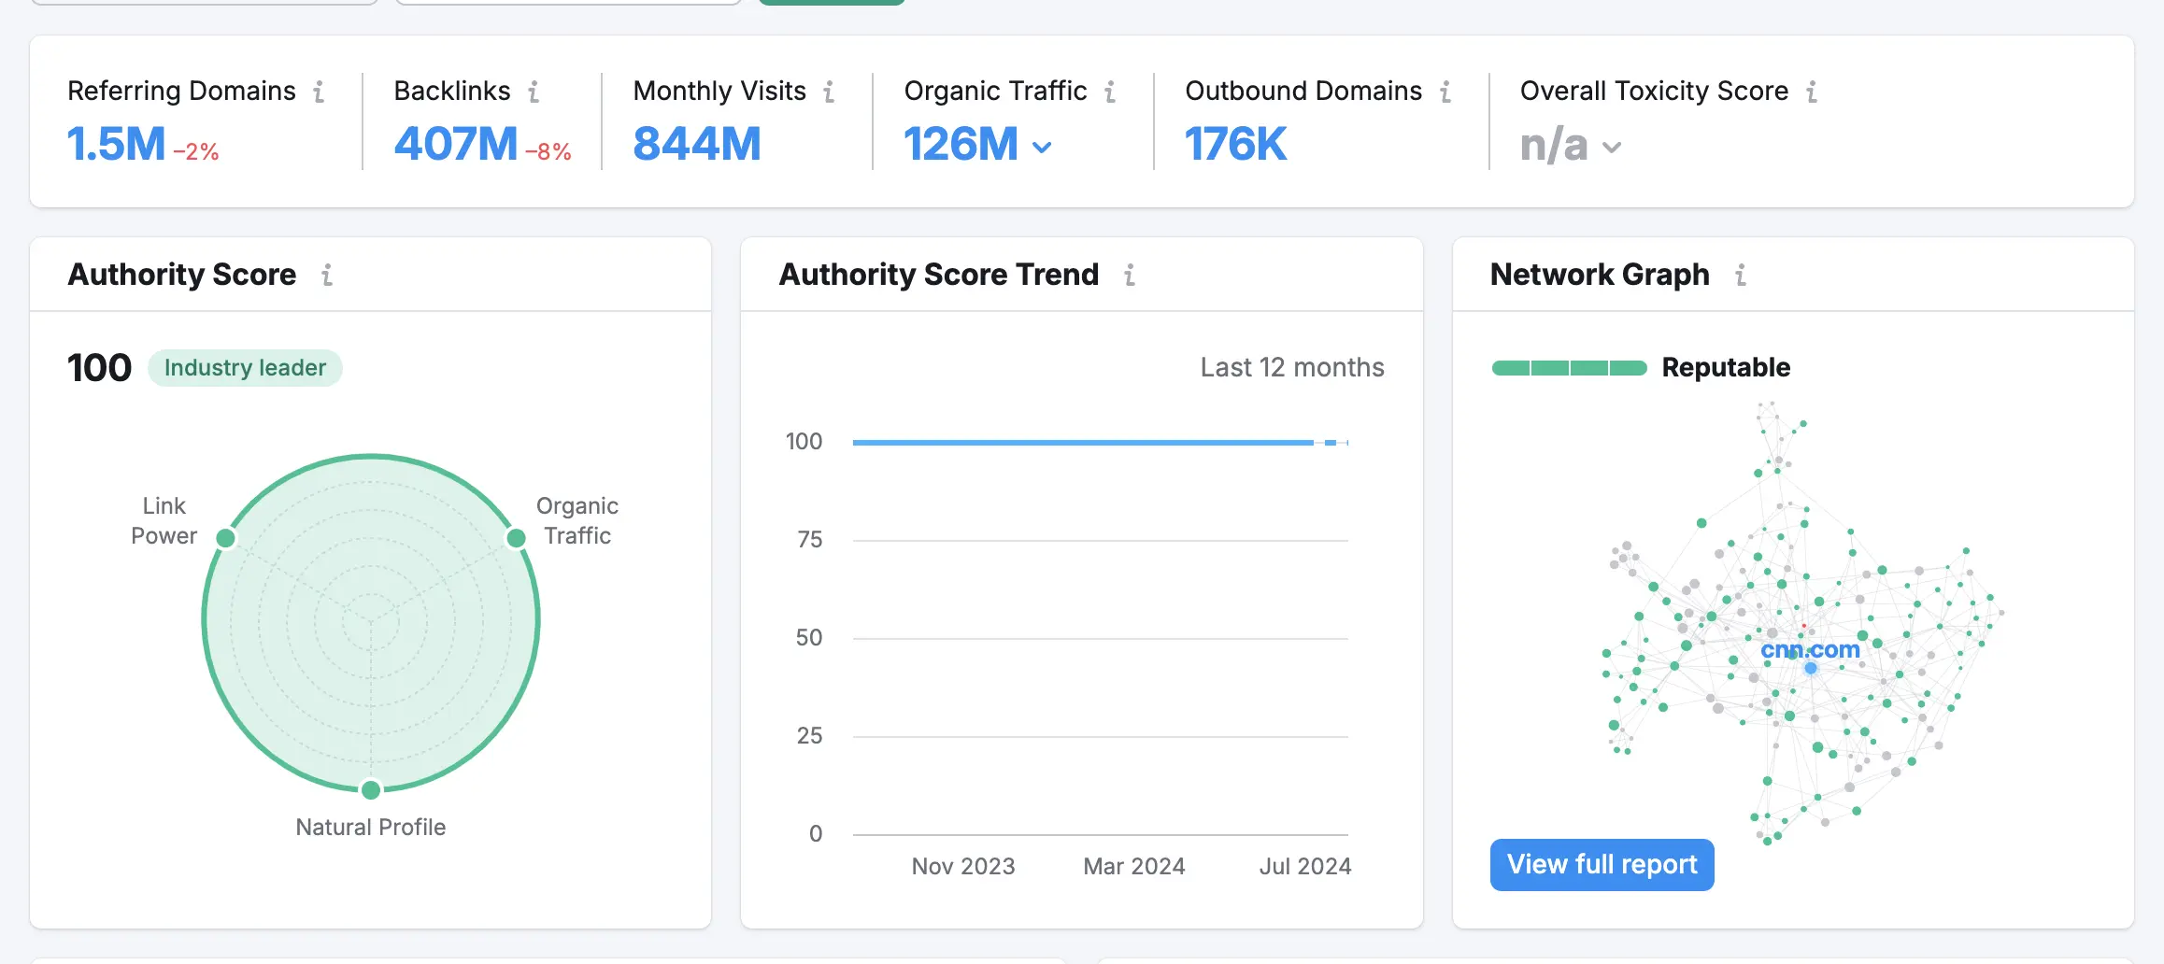Open the 844M Monthly Visits value
The height and width of the screenshot is (964, 2164).
click(697, 144)
